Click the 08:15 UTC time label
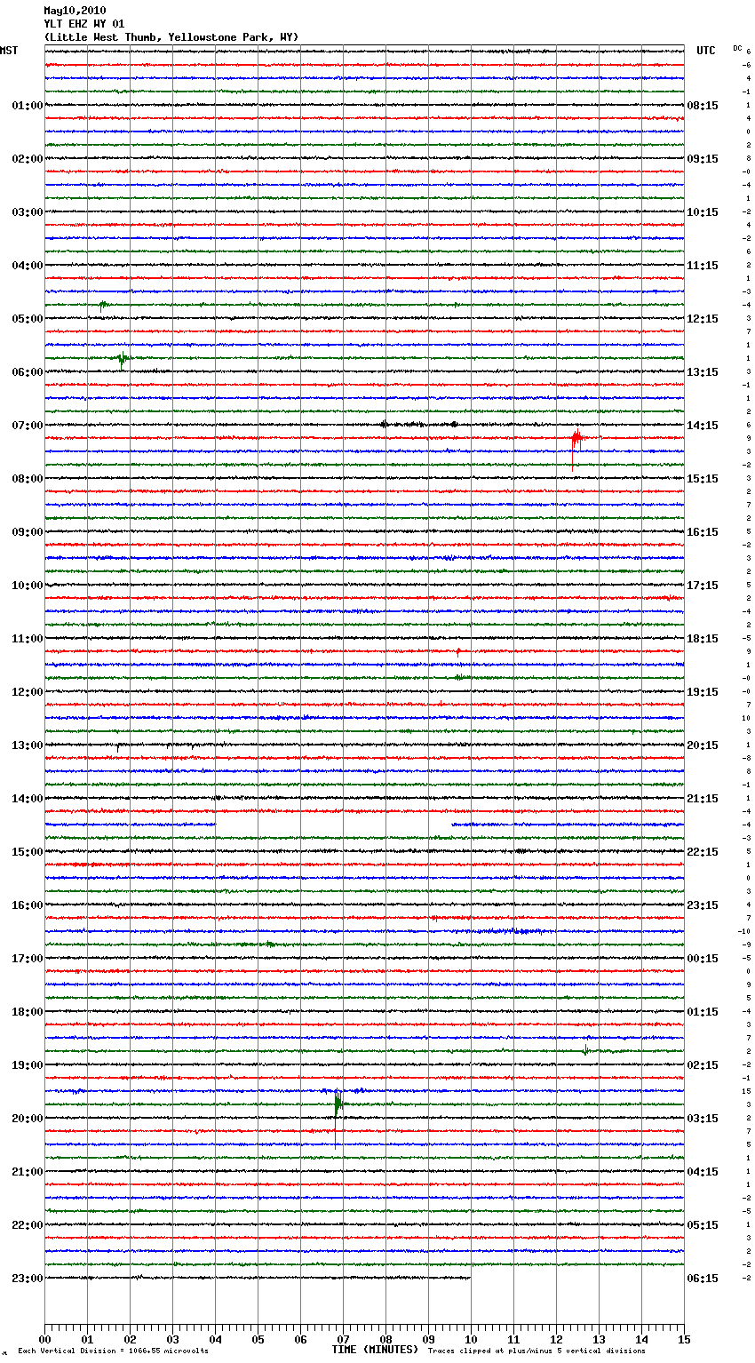755x1363 pixels. tap(703, 106)
